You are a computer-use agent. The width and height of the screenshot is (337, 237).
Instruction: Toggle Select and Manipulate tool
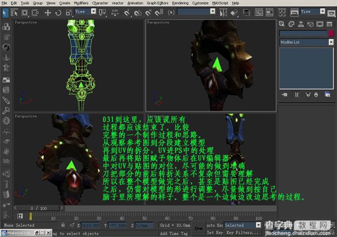point(115,13)
